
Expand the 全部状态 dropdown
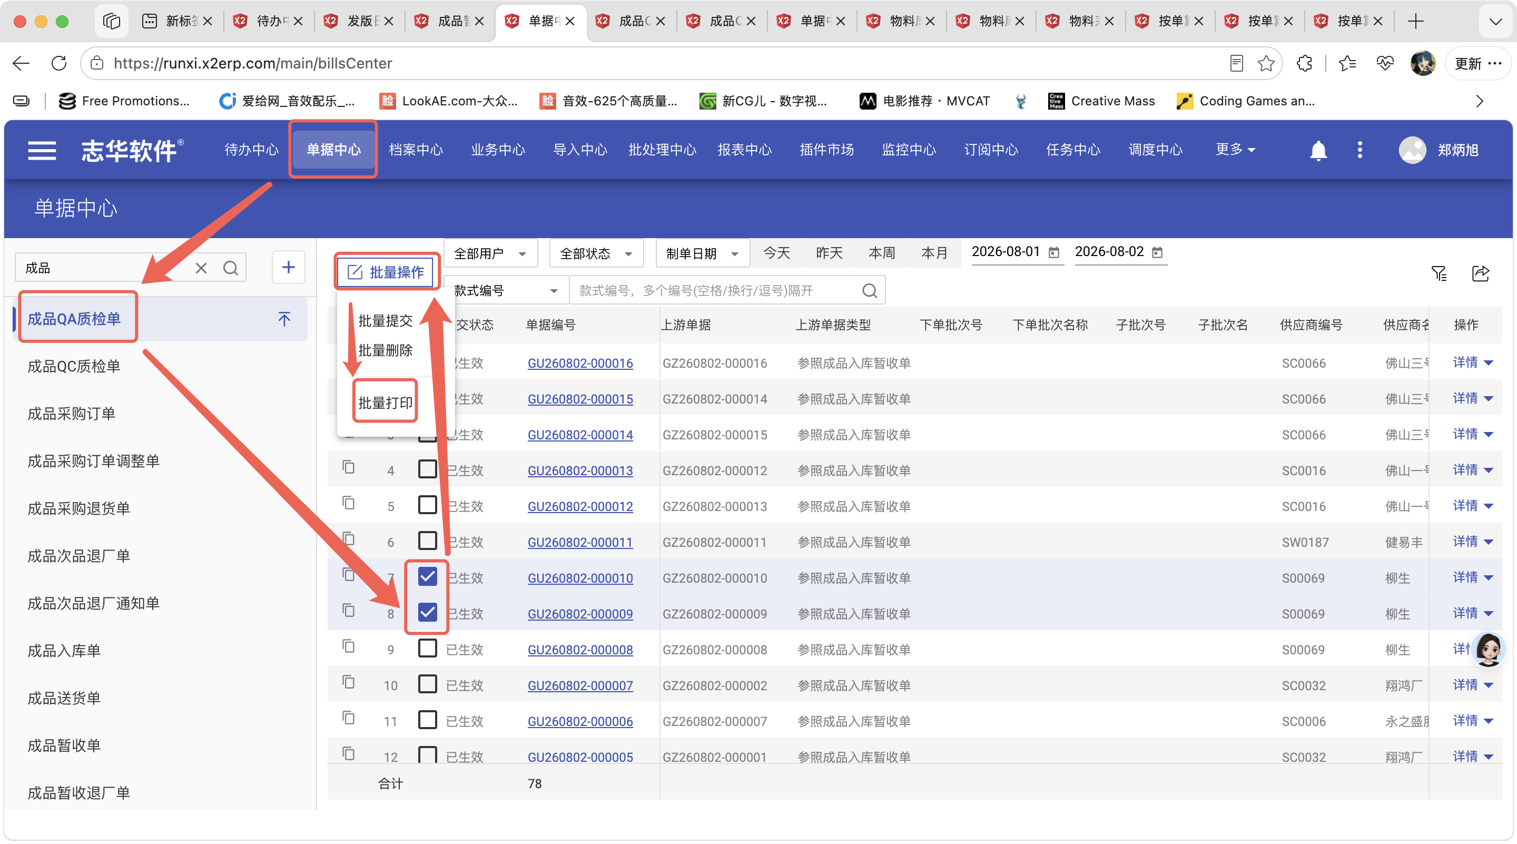tap(596, 254)
